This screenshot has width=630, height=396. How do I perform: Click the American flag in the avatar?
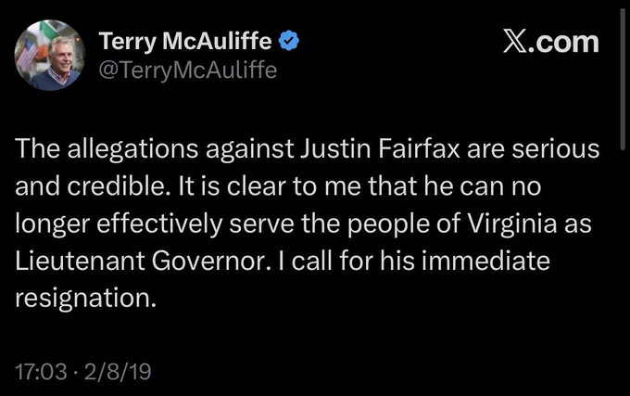coord(27,53)
